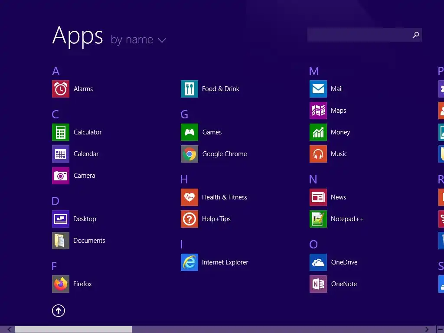Open the News app icon
This screenshot has width=444, height=333.
[318, 197]
